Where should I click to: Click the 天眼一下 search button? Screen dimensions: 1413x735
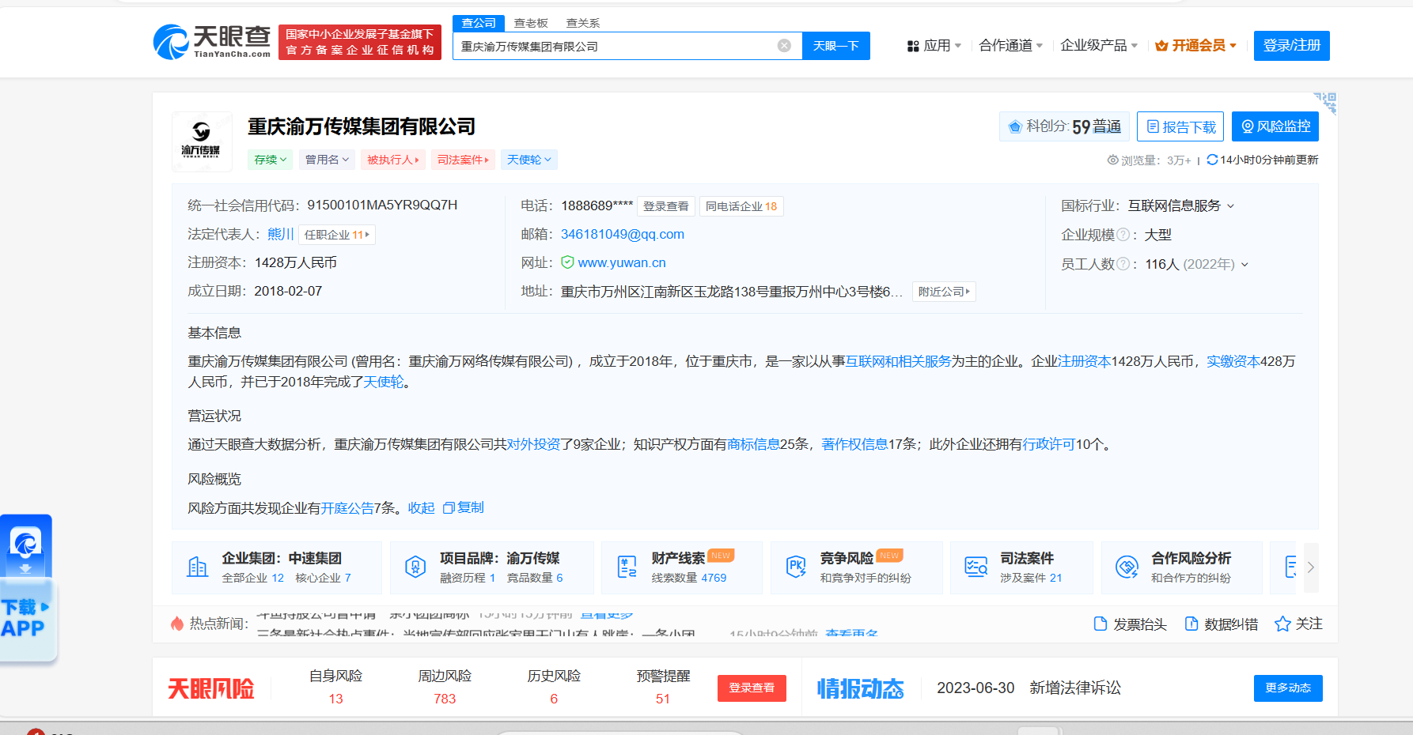tap(836, 46)
